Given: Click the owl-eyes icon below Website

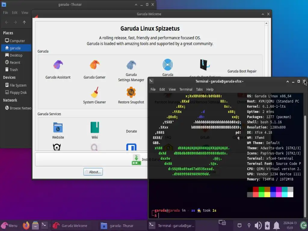Looking at the screenshot, I should click(57, 147).
